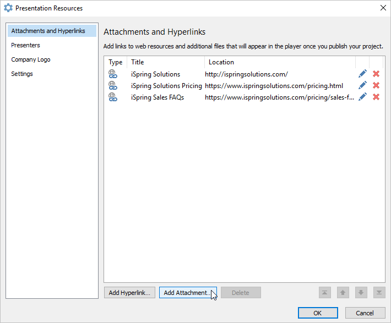
Task: Delete iSpring Solutions Pricing via red X
Action: (x=376, y=85)
